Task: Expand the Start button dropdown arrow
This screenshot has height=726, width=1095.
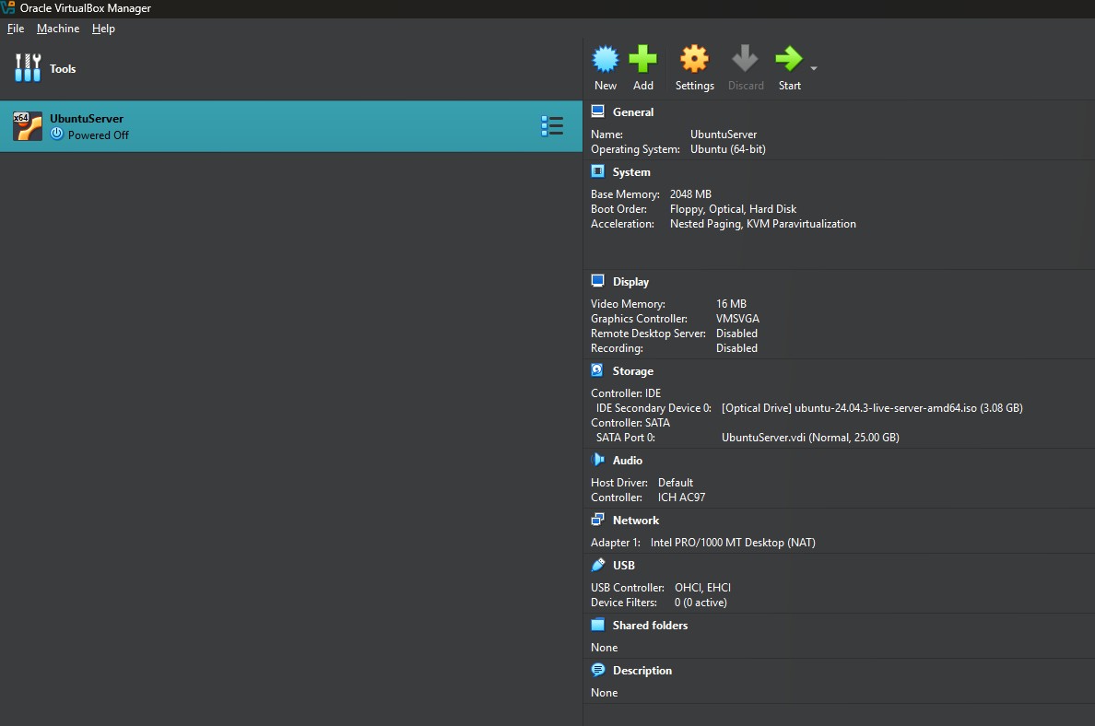Action: pyautogui.click(x=814, y=68)
